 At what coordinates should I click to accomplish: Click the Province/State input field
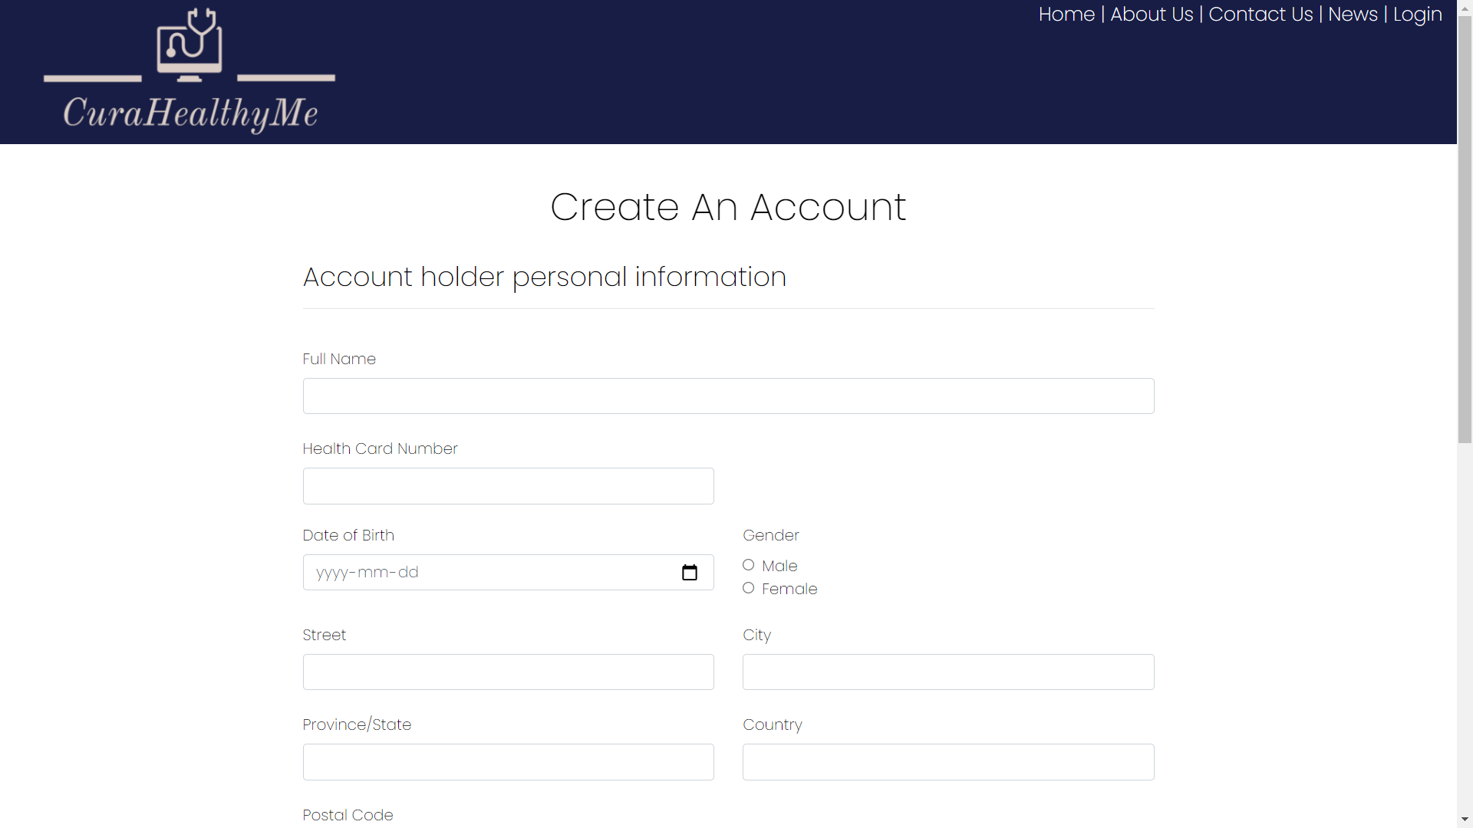coord(508,761)
